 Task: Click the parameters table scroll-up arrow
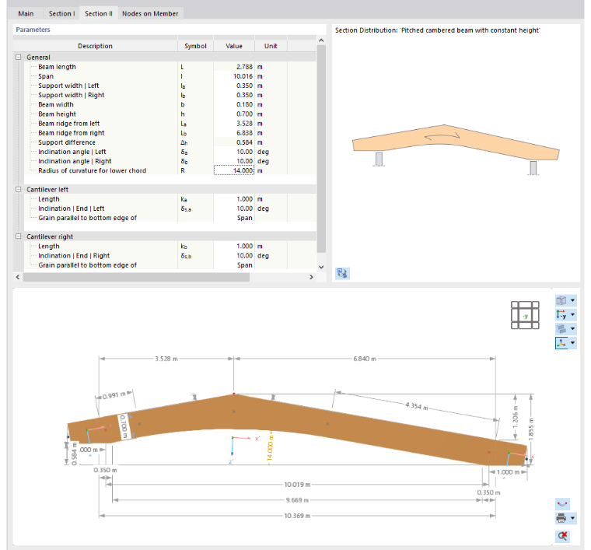(321, 40)
